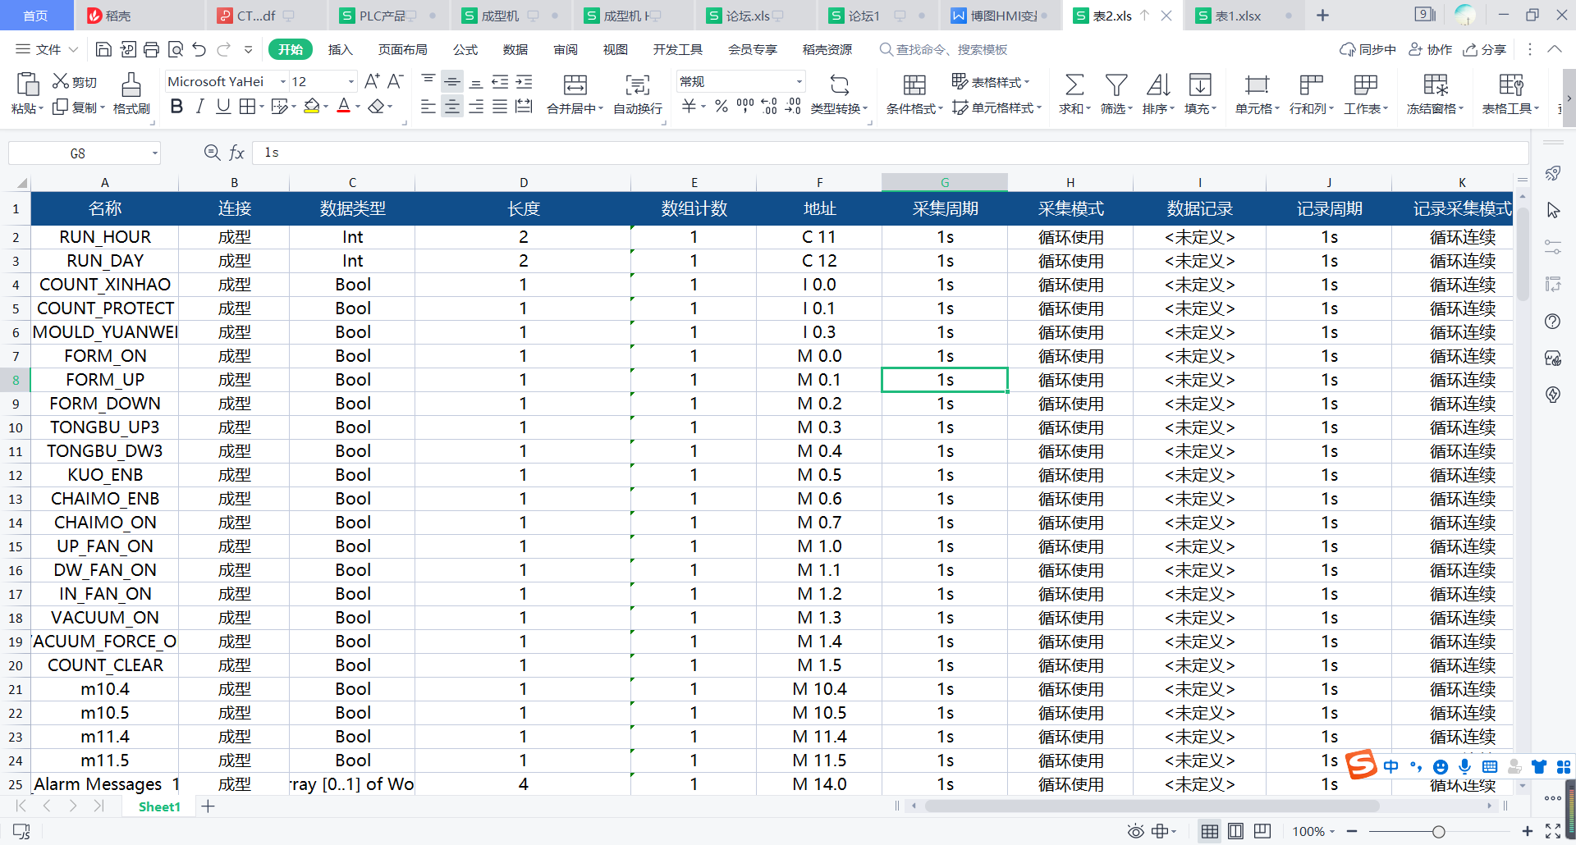Toggle top vertical alignment
The image size is (1576, 845).
(428, 81)
